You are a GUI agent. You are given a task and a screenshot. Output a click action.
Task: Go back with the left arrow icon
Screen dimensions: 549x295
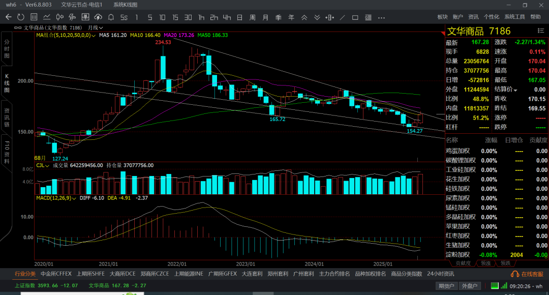[9, 17]
